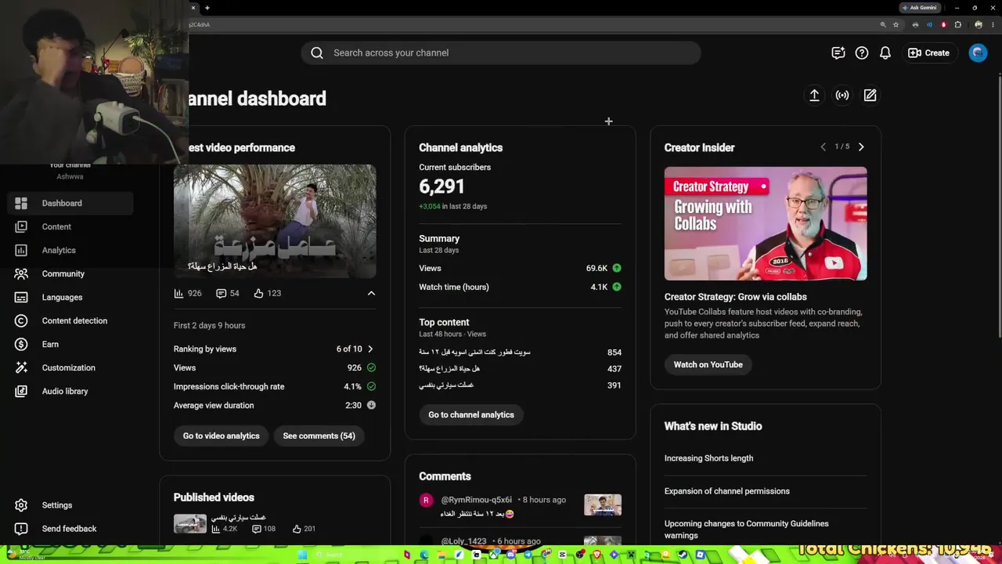Open Expansion of channel permissions link
Viewport: 1002px width, 564px height.
(727, 491)
